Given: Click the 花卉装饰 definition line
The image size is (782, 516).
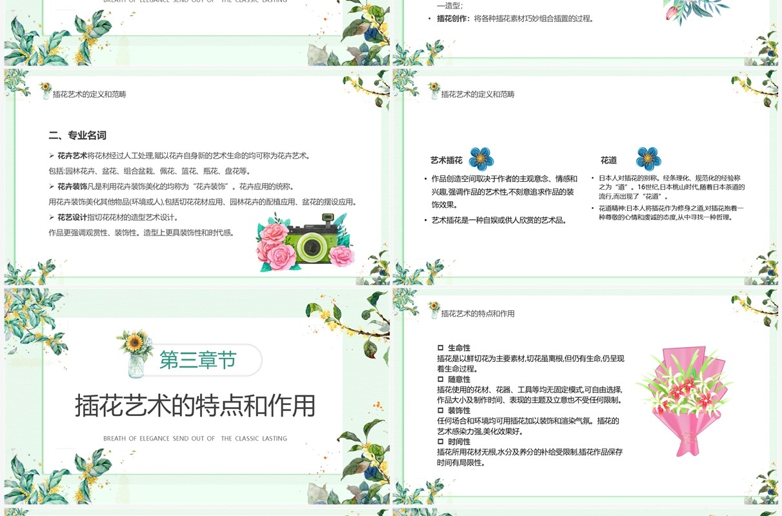Looking at the screenshot, I should tap(172, 186).
